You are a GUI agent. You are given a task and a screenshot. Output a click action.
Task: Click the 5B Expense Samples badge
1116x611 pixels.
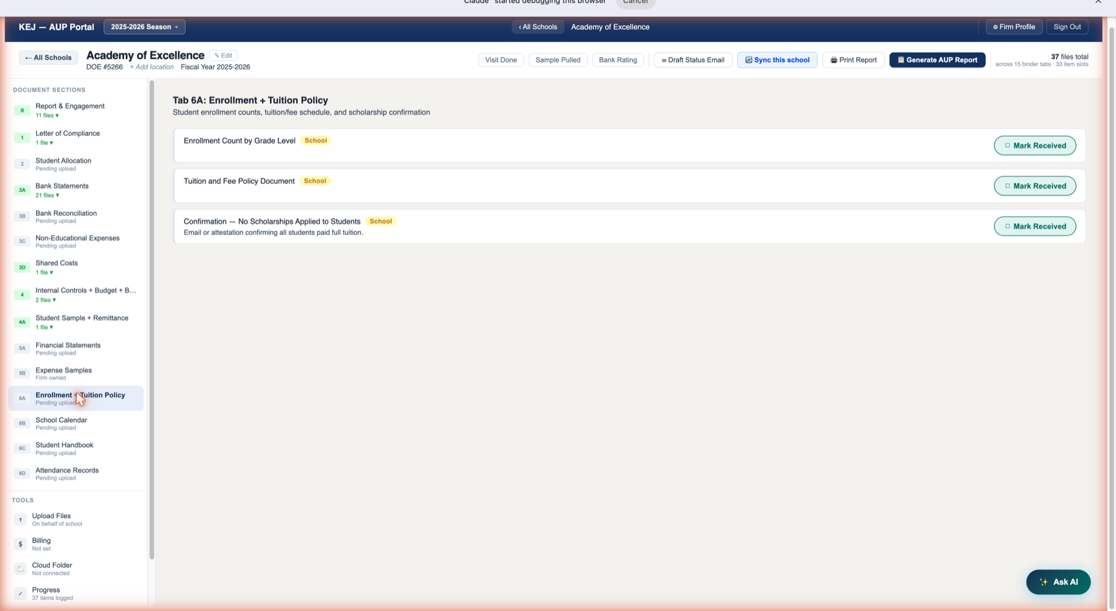point(22,373)
